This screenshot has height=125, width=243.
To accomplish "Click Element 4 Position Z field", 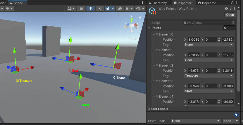I will tap(228, 102).
